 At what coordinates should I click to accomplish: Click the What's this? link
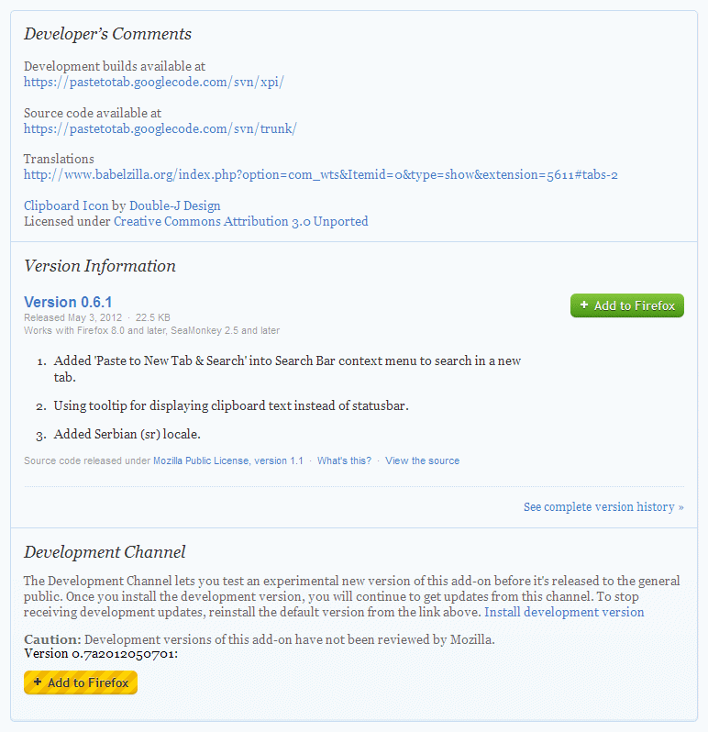[x=345, y=460]
